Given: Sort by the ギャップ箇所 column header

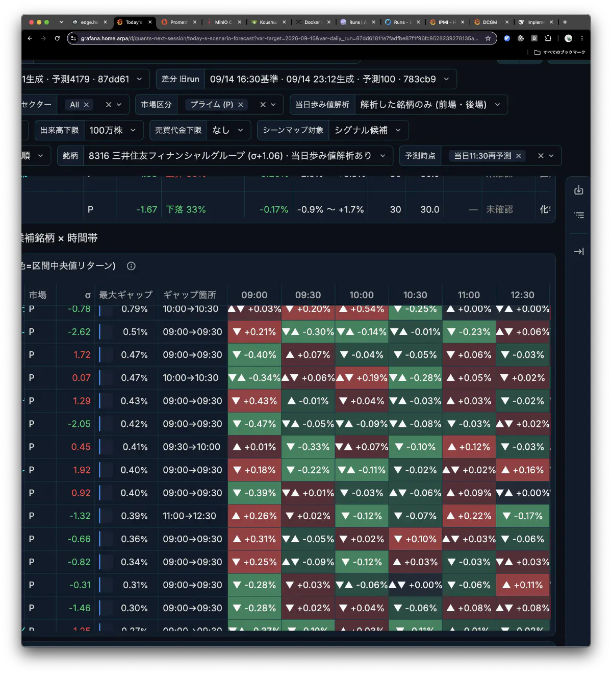Looking at the screenshot, I should pyautogui.click(x=190, y=295).
